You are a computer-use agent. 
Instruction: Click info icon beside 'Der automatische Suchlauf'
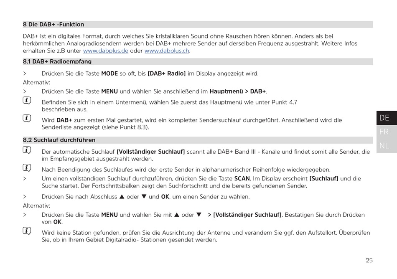(27, 150)
